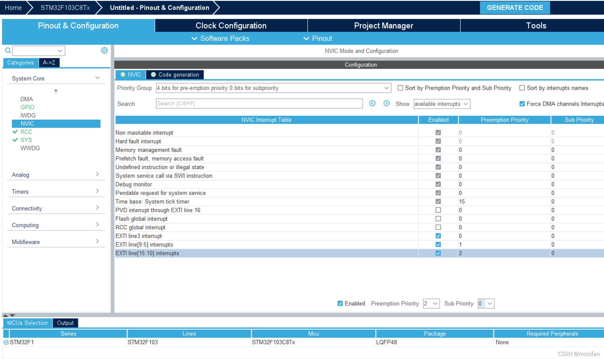This screenshot has height=359, width=604.
Task: Go to previous search result arrow
Action: [372, 104]
